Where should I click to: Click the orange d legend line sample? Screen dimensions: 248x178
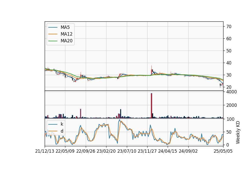(x=53, y=131)
